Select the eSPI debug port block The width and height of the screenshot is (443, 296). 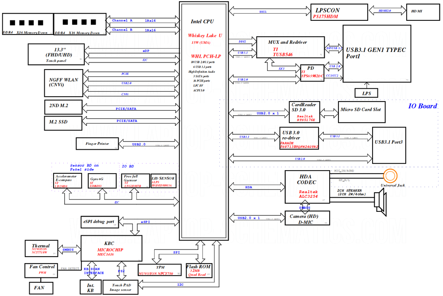pyautogui.click(x=100, y=222)
